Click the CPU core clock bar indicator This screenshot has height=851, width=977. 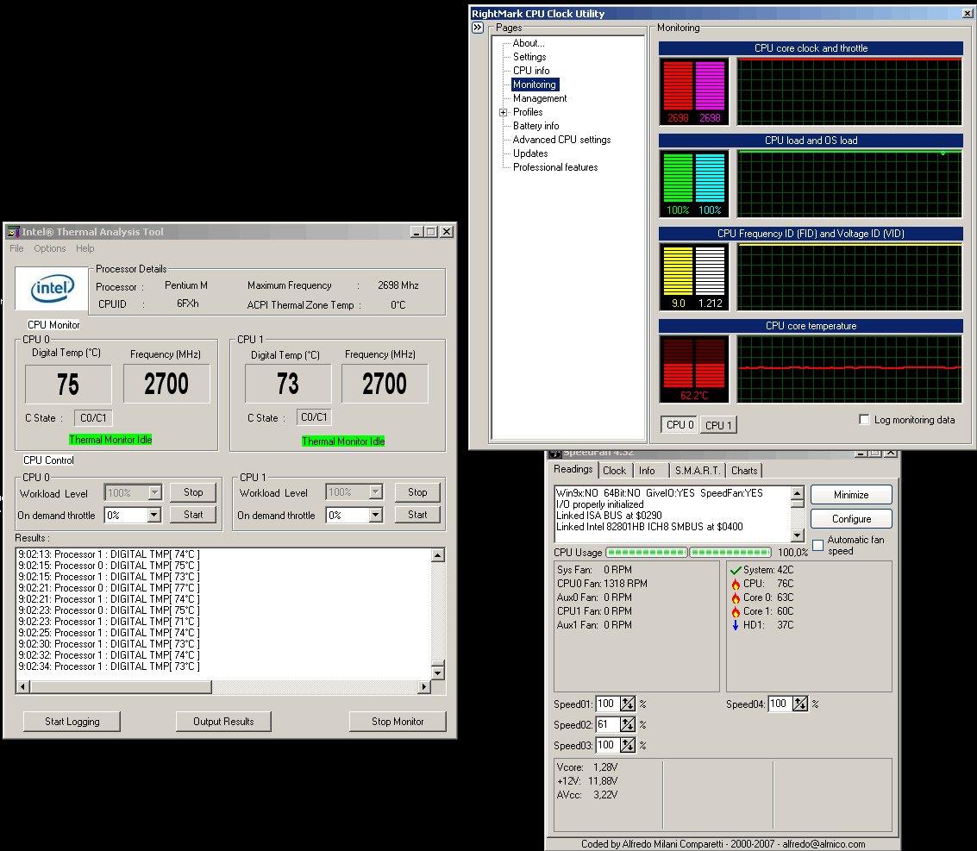pyautogui.click(x=694, y=91)
